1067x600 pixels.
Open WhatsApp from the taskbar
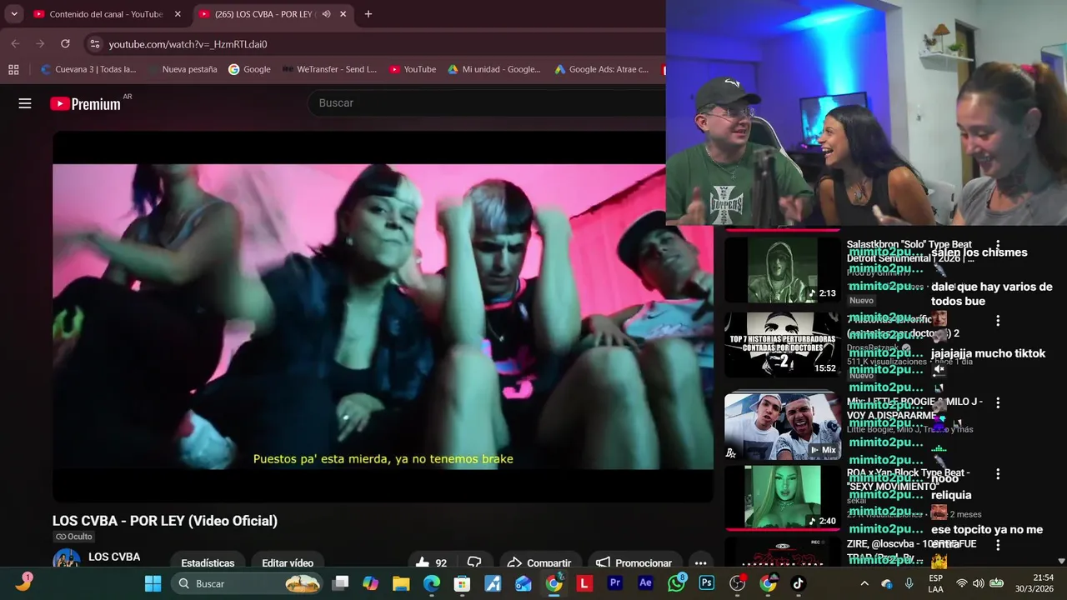pyautogui.click(x=676, y=583)
